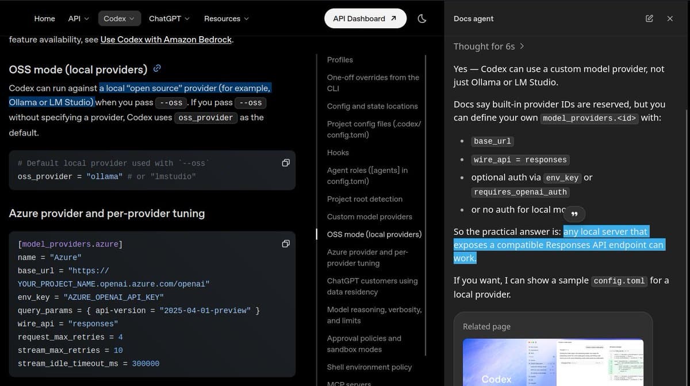Viewport: 690px width, 386px height.
Task: Click the arrow icon on API Dashboard
Action: [x=393, y=18]
